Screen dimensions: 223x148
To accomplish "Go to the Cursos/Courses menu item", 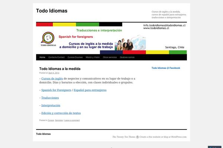I will (75, 57).
